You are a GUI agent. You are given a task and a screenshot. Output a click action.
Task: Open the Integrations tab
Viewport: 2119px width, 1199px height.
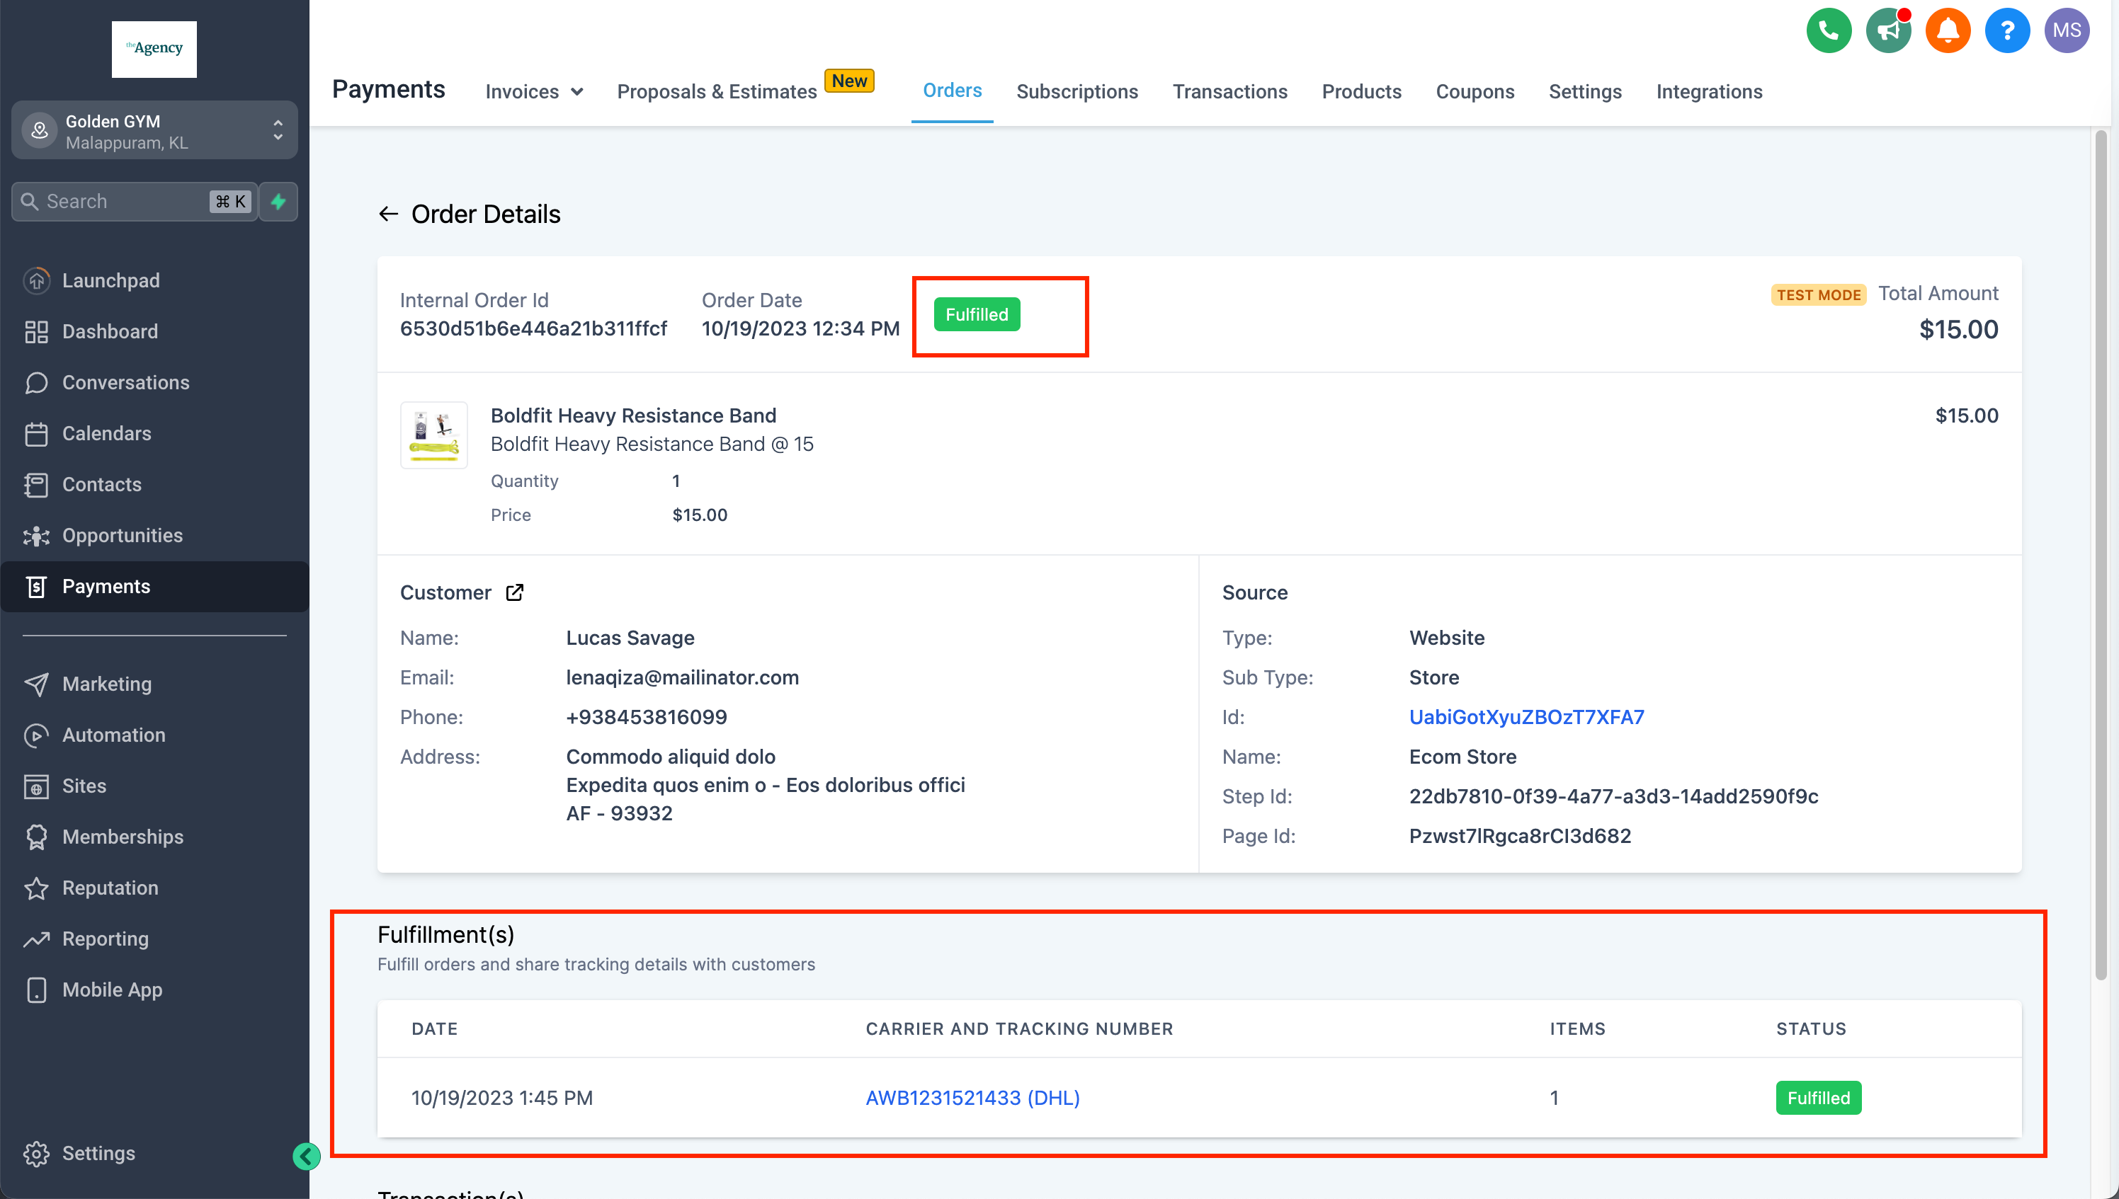click(1709, 91)
